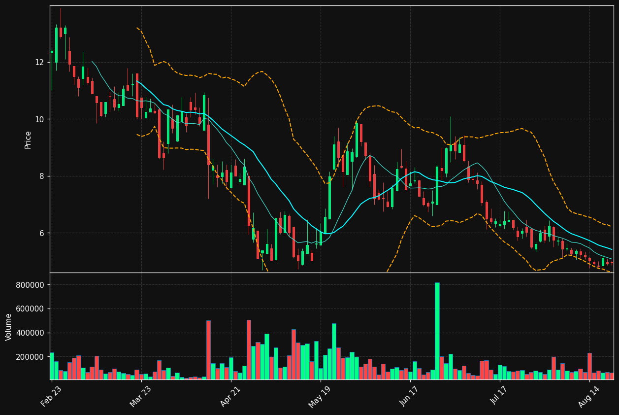619x415 pixels.
Task: Click the 800000 volume tick label
Action: point(31,285)
